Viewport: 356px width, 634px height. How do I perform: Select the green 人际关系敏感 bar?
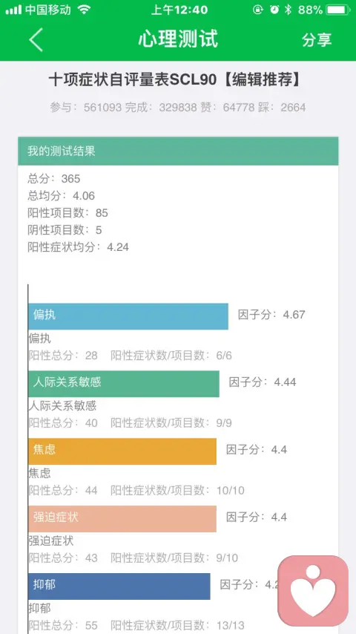point(124,384)
